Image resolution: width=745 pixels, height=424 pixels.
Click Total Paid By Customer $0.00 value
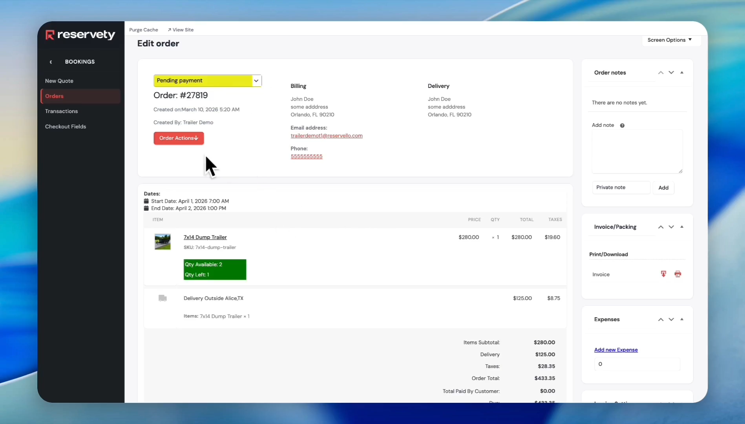coord(548,391)
